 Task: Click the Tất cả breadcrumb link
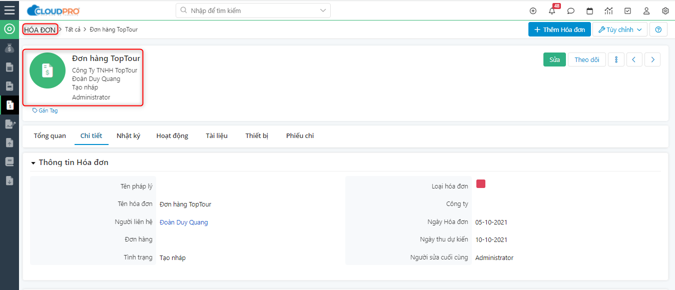pos(73,29)
